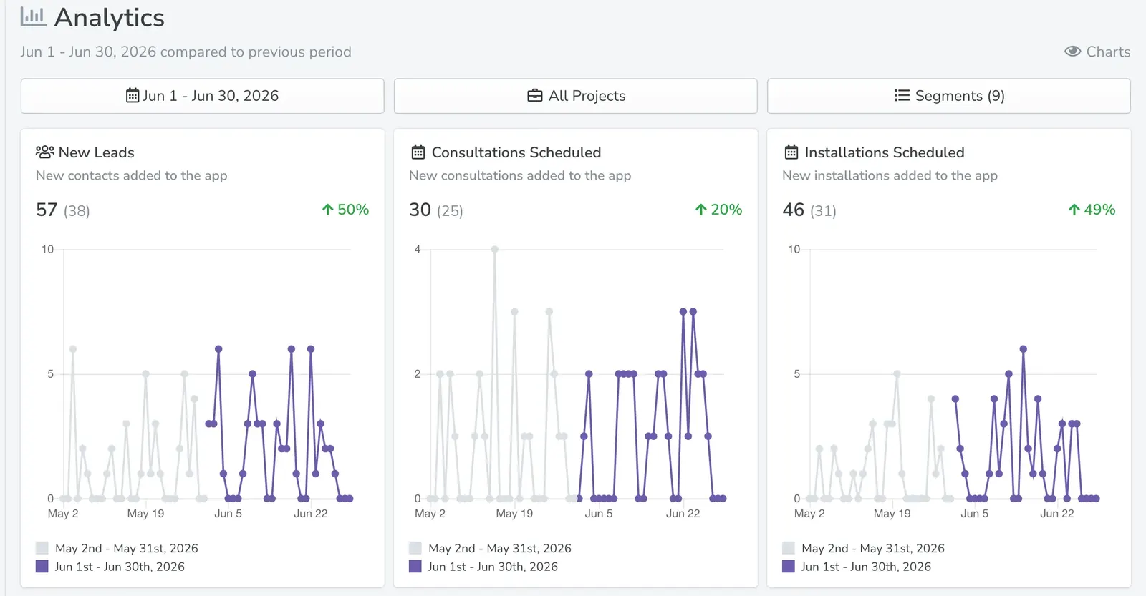Click the Installations Scheduled card title
The height and width of the screenshot is (596, 1146).
885,152
